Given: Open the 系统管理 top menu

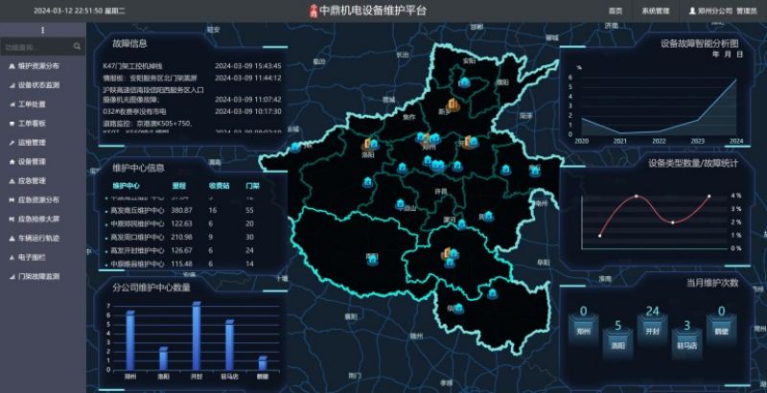Looking at the screenshot, I should (655, 11).
